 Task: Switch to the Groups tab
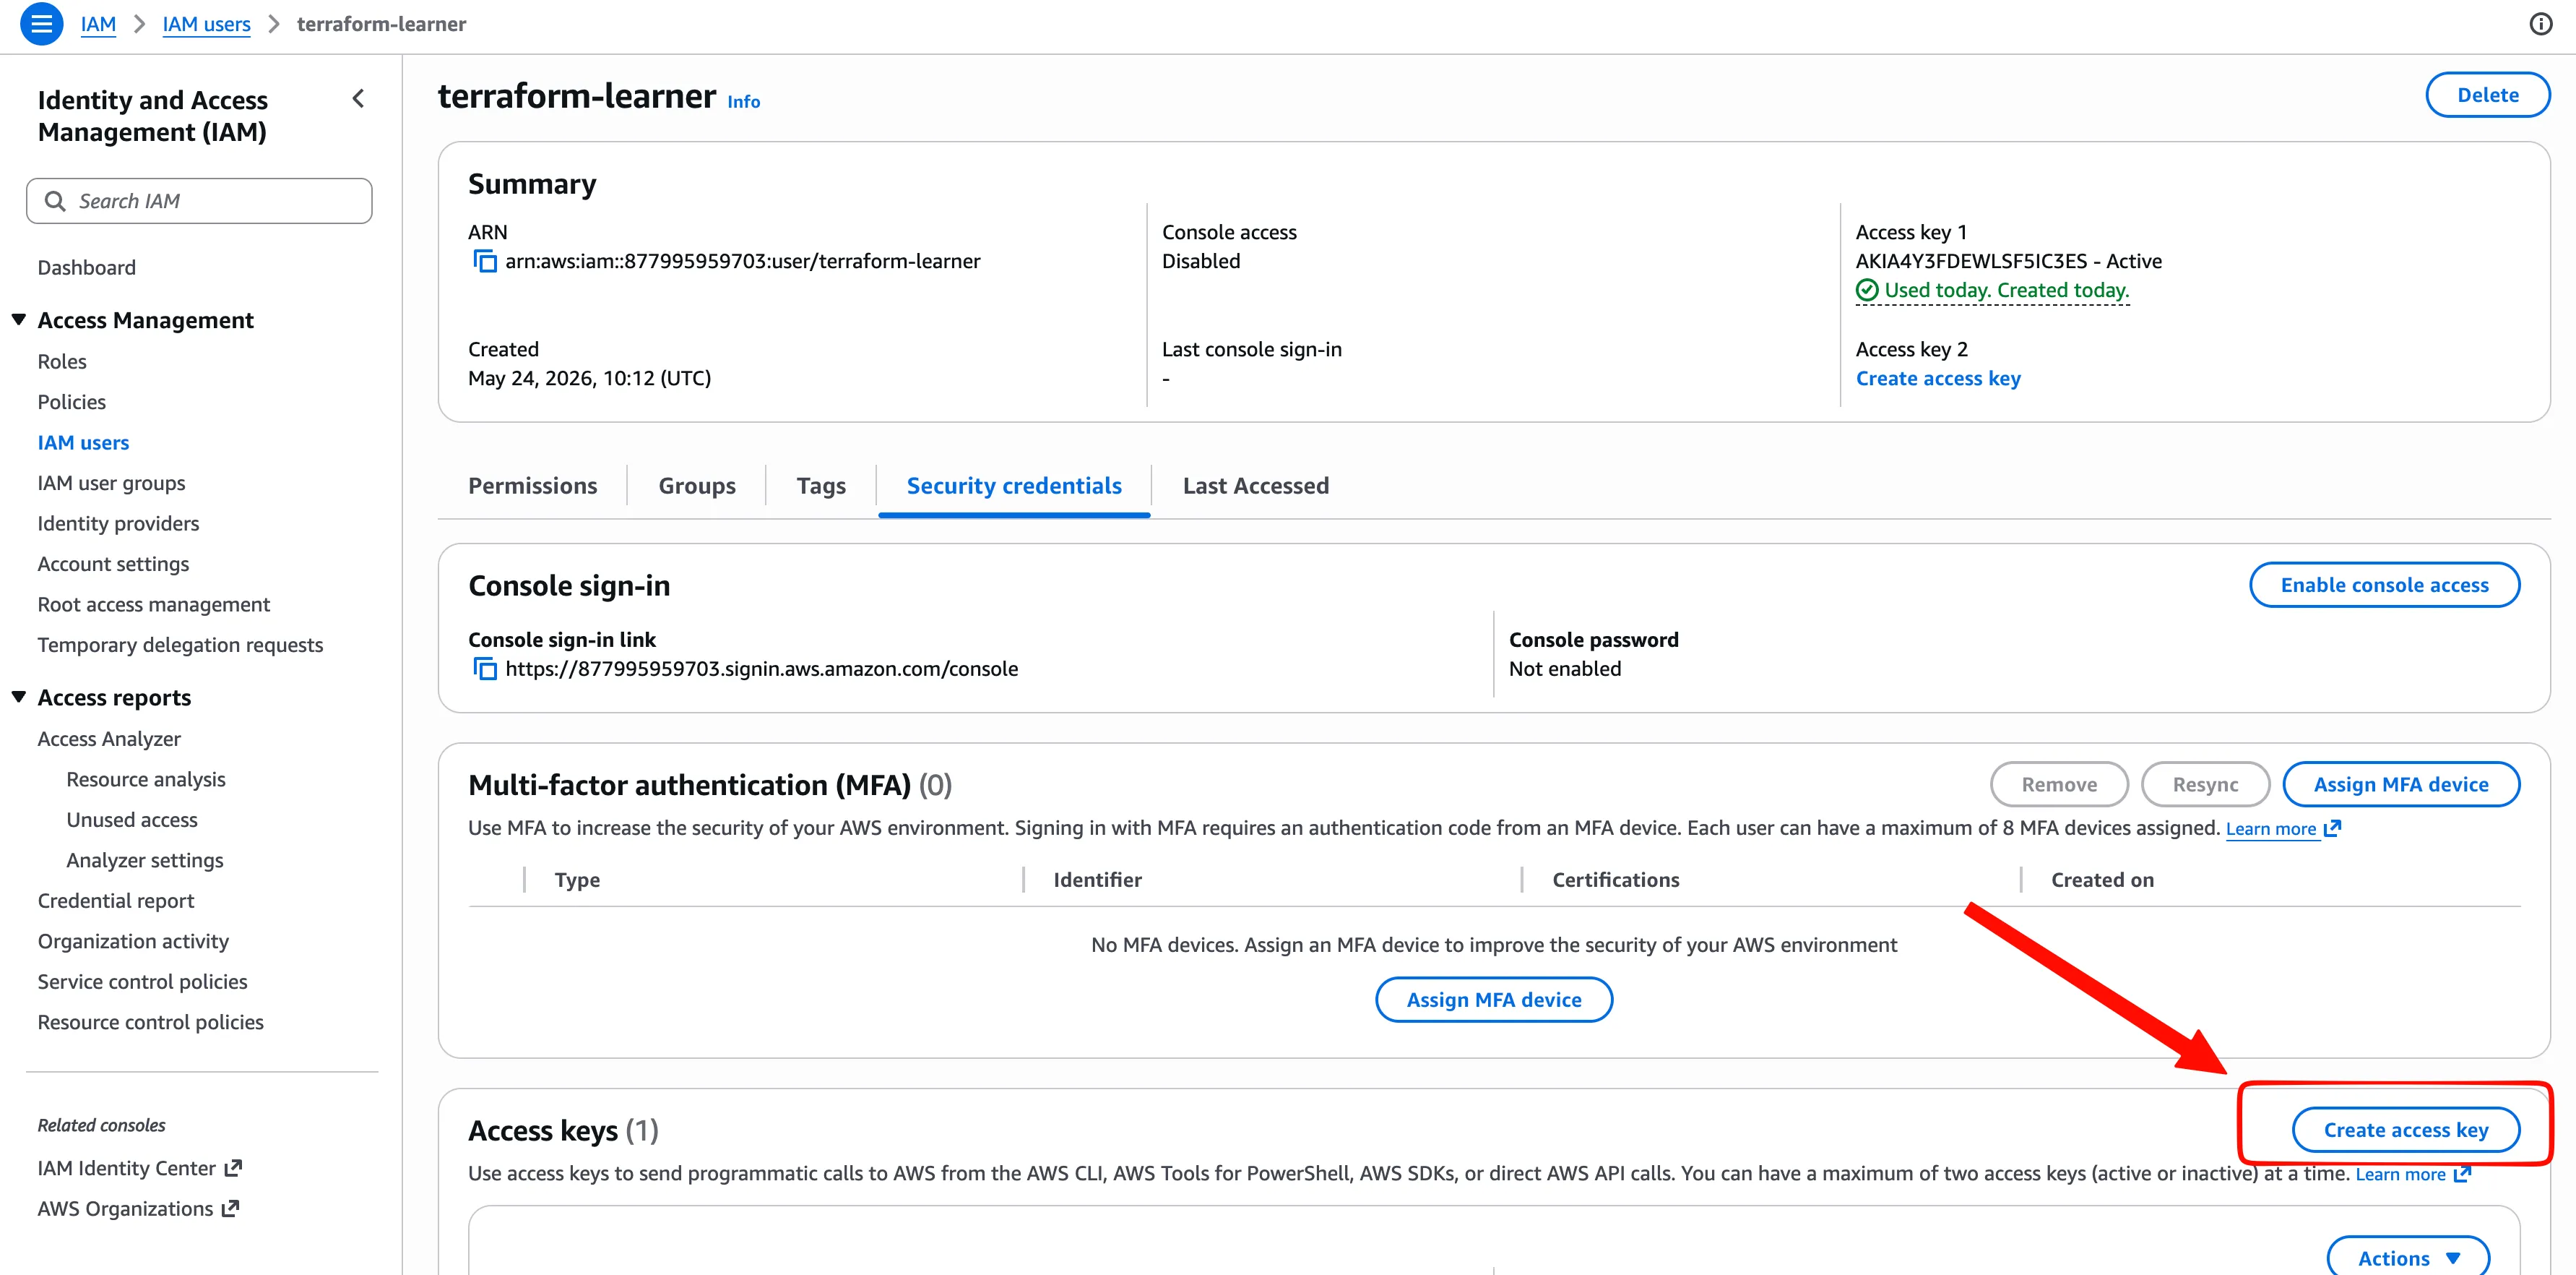coord(697,486)
